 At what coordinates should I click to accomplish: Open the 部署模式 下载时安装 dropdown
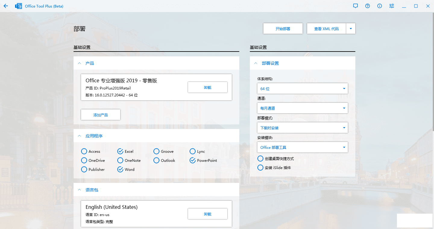[303, 128]
